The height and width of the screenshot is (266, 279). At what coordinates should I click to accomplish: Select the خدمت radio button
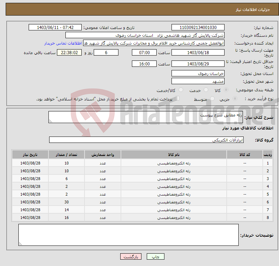coord(206,90)
